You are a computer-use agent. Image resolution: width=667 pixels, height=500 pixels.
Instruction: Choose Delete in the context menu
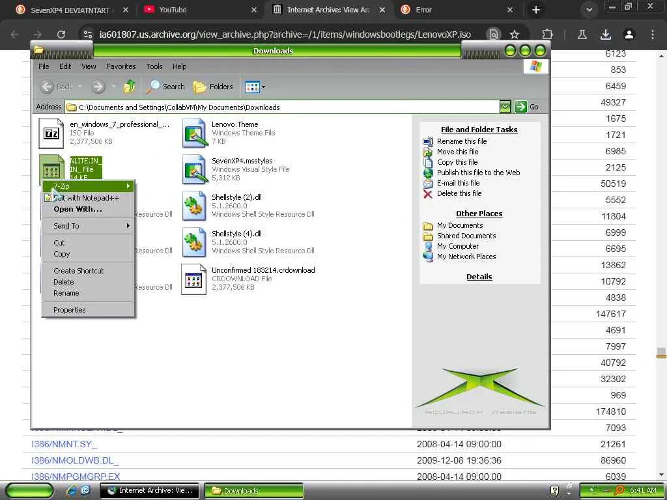89,282
